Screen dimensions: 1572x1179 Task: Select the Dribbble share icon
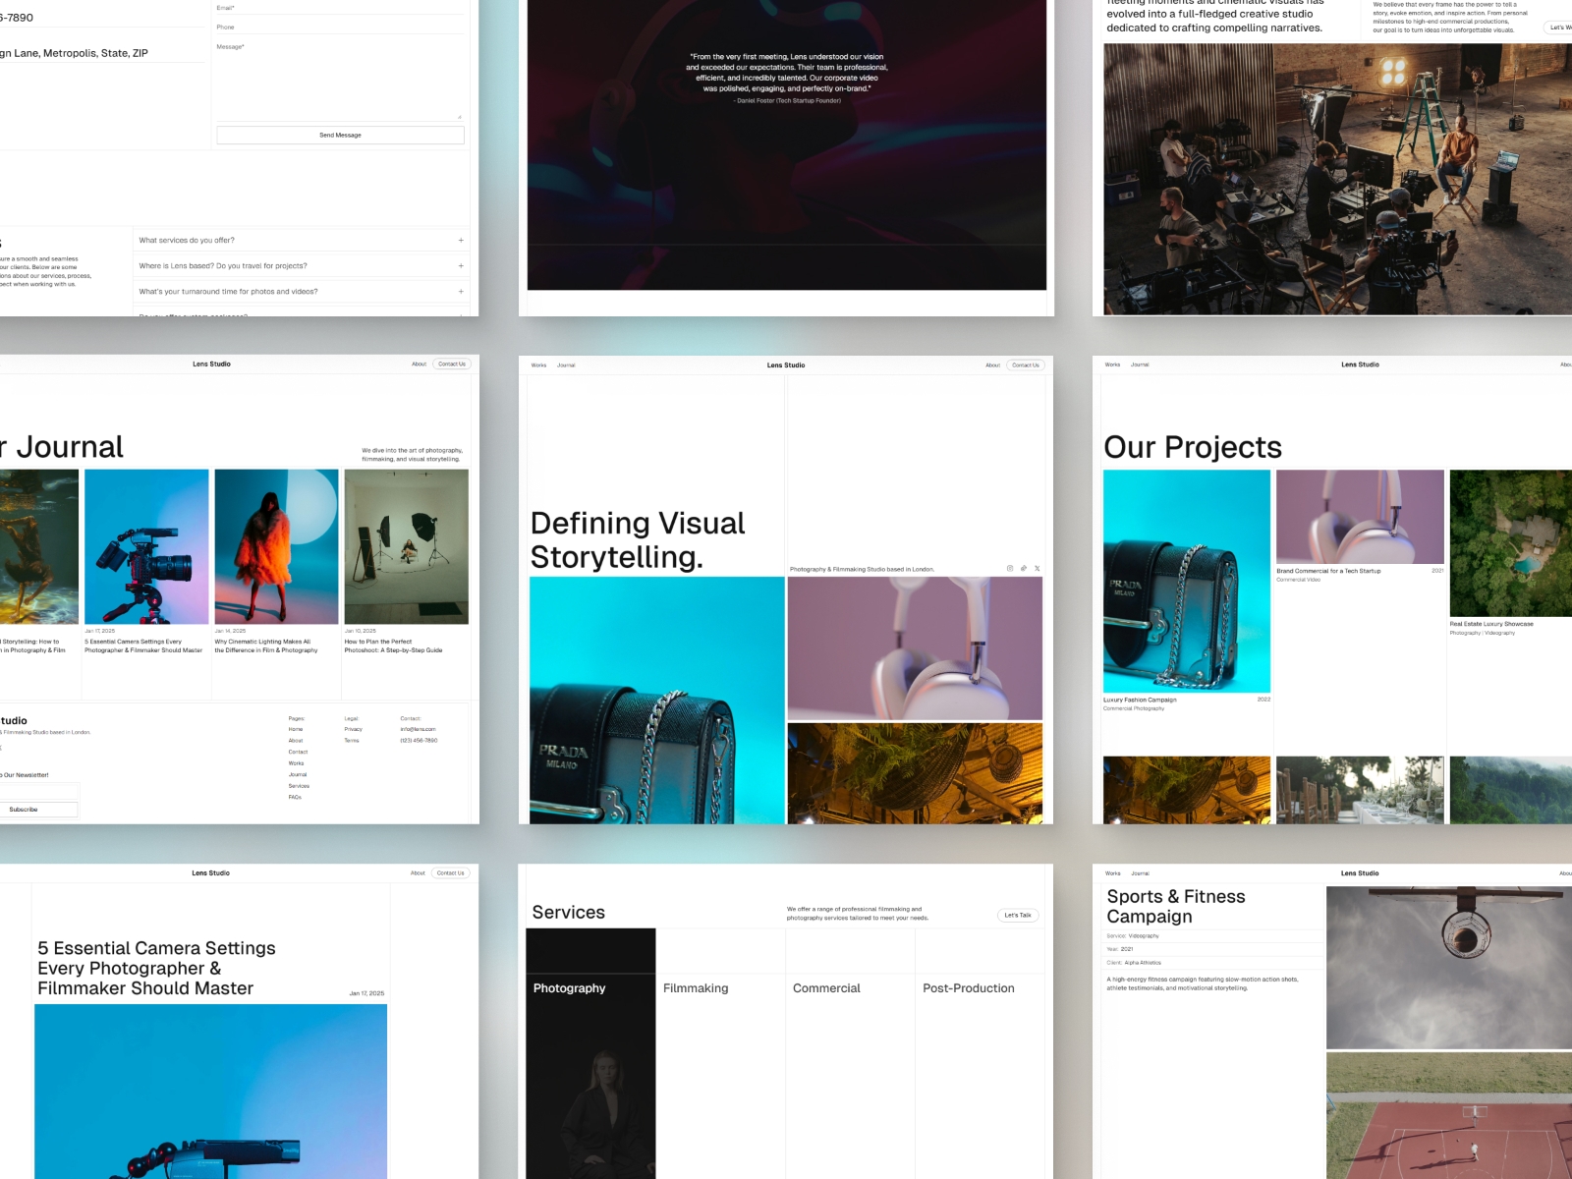(1023, 568)
